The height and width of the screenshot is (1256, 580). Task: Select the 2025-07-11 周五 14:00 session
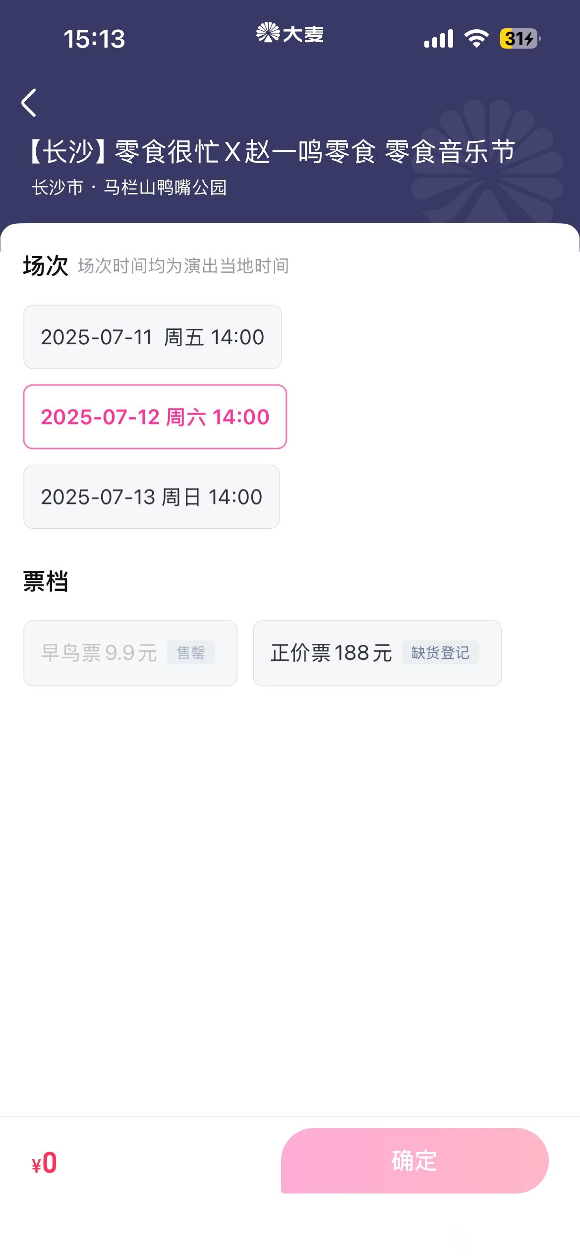pyautogui.click(x=153, y=337)
